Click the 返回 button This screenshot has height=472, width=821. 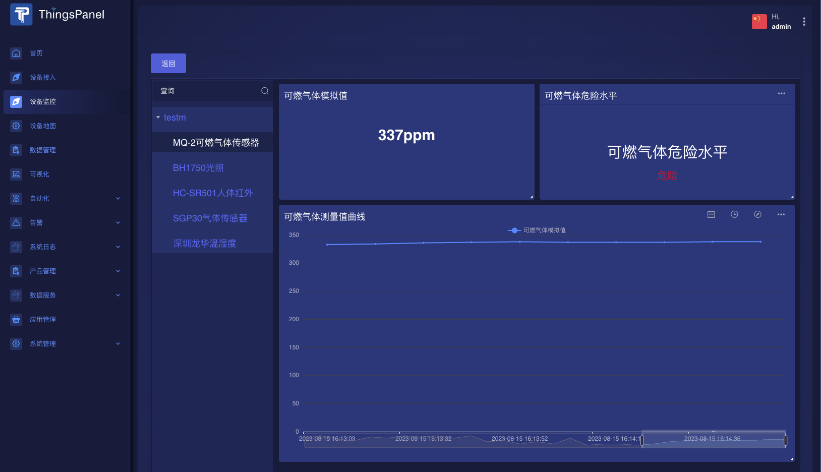pyautogui.click(x=168, y=64)
